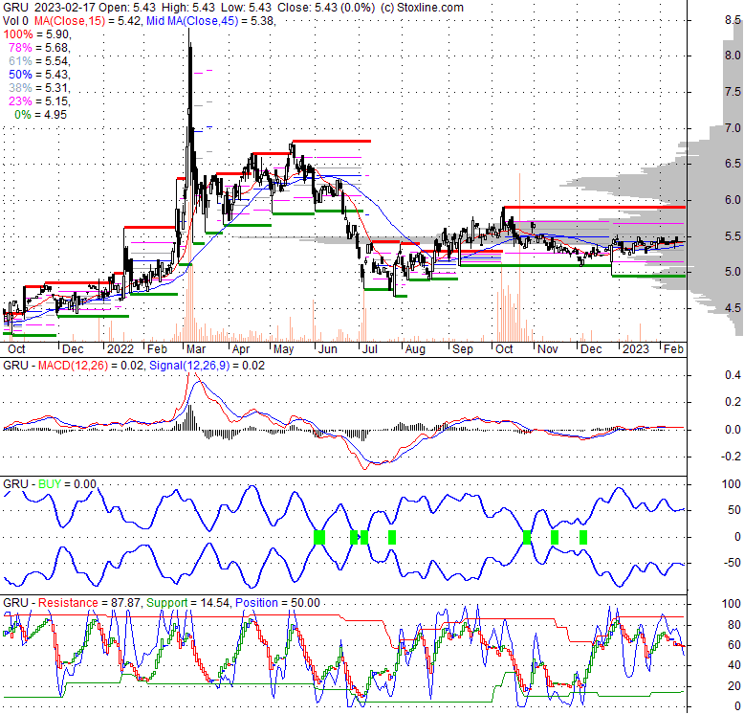Select MA(Close,15) = 5.42 legend
Viewport: 744px width, 714px height.
tap(87, 21)
